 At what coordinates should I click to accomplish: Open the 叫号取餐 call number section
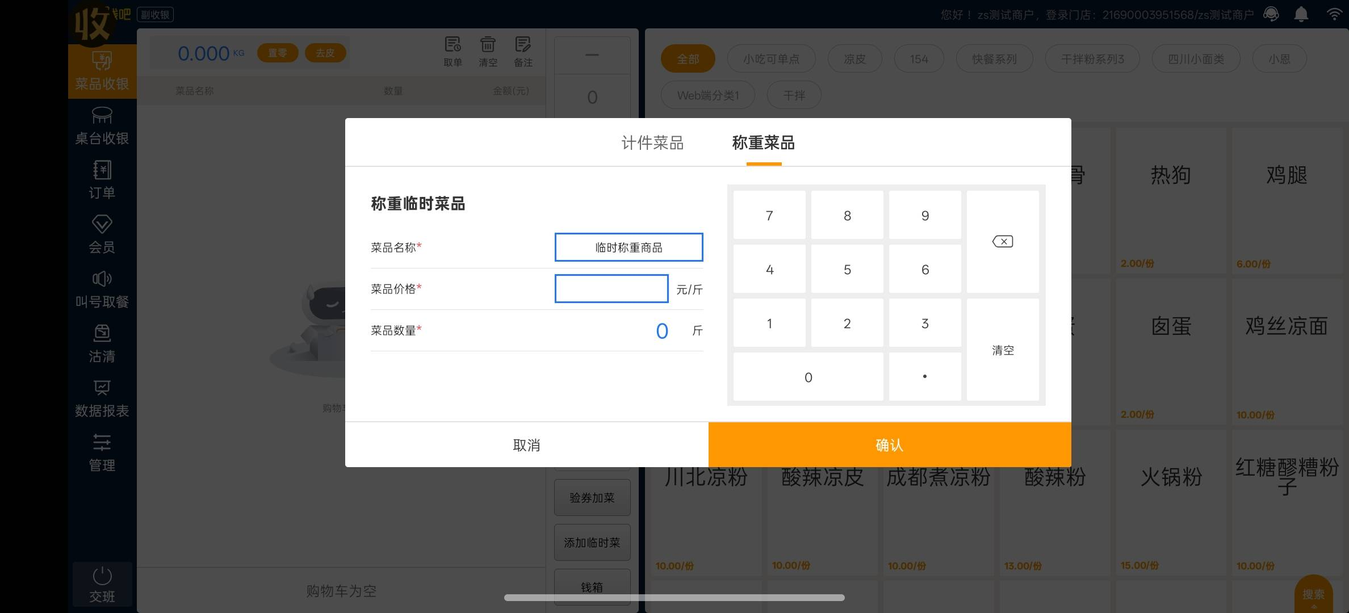pyautogui.click(x=102, y=289)
